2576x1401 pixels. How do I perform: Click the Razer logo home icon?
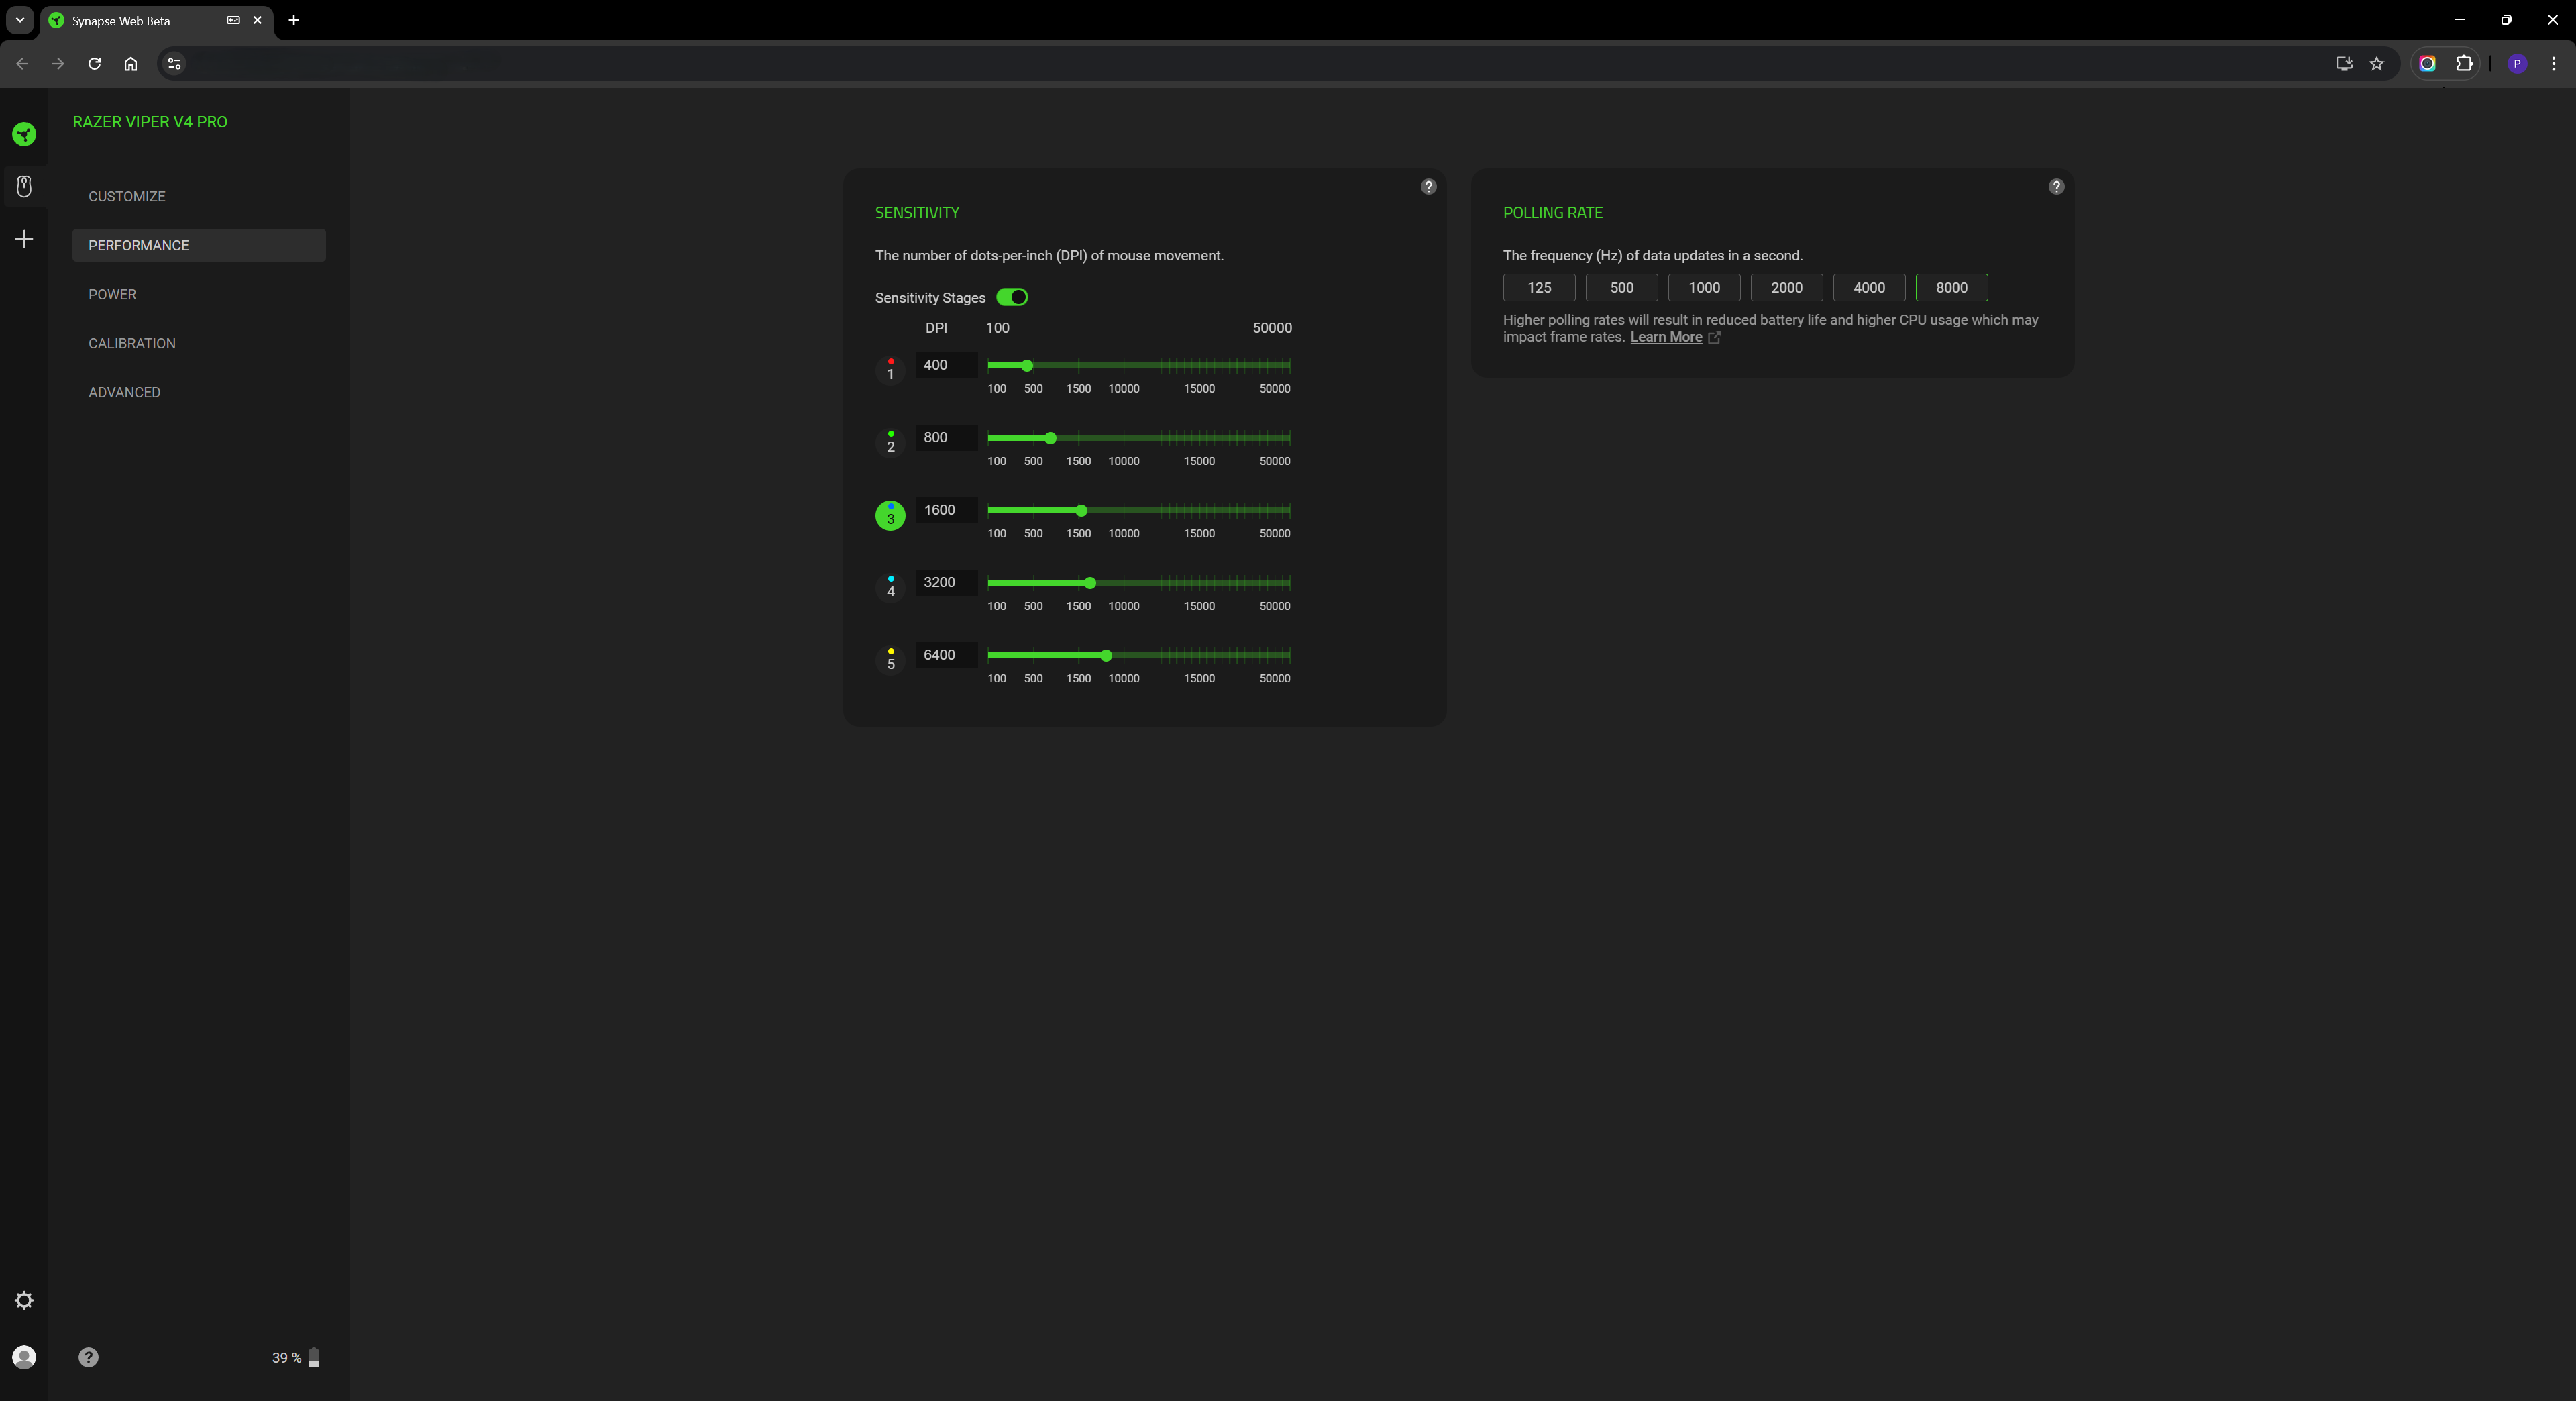24,134
